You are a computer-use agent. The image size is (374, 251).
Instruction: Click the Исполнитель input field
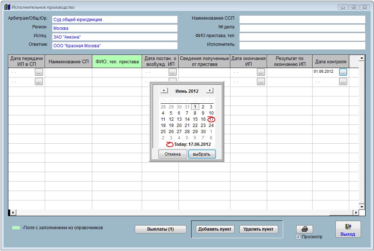302,45
